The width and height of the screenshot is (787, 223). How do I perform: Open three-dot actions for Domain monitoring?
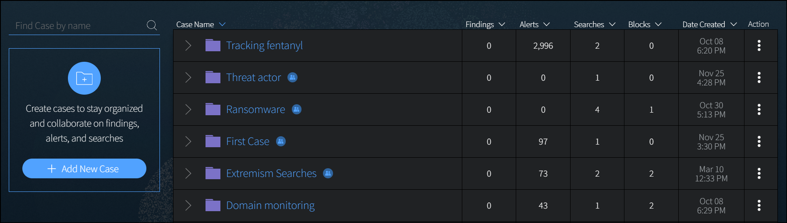(759, 205)
